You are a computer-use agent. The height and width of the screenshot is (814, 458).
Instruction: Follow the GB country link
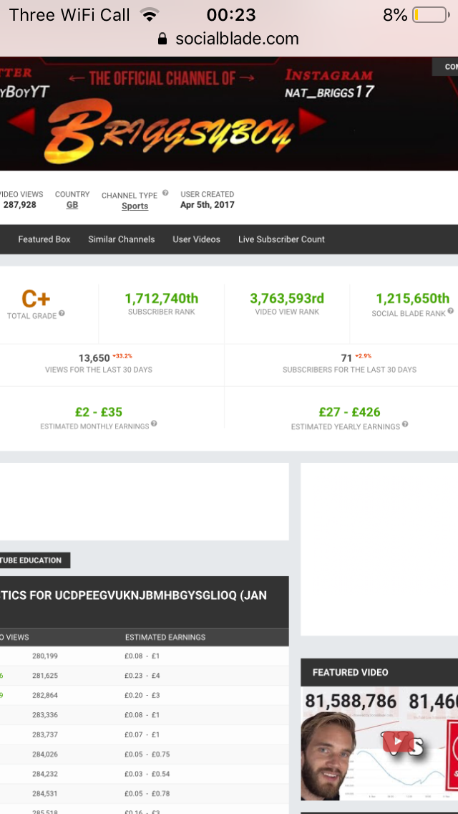coord(72,205)
